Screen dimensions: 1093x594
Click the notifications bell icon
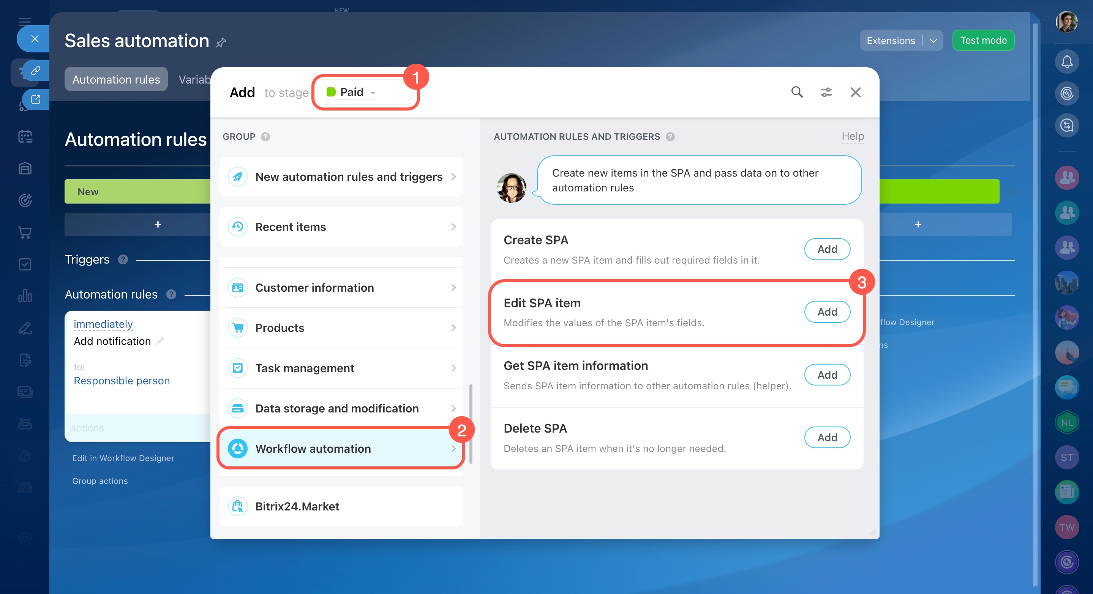[x=1067, y=62]
